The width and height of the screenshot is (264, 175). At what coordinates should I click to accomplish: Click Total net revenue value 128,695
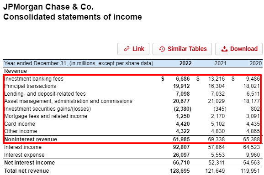pyautogui.click(x=180, y=171)
